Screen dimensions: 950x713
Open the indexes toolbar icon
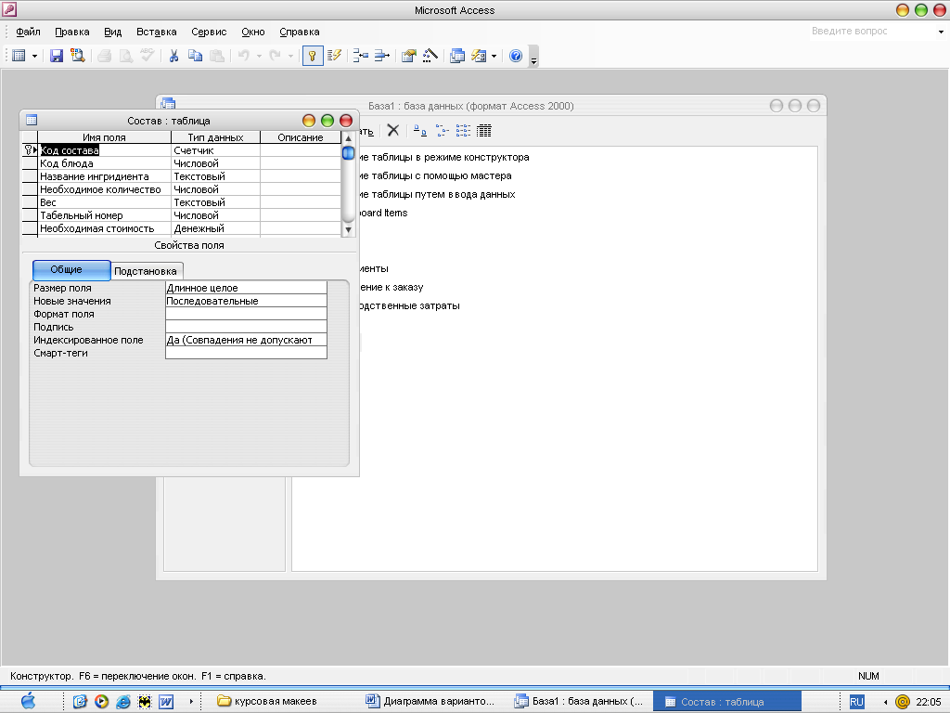[334, 56]
